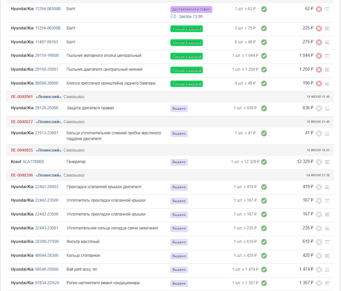
Task: Click the green checkmark on the 21513-23001 row
Action: click(x=264, y=133)
